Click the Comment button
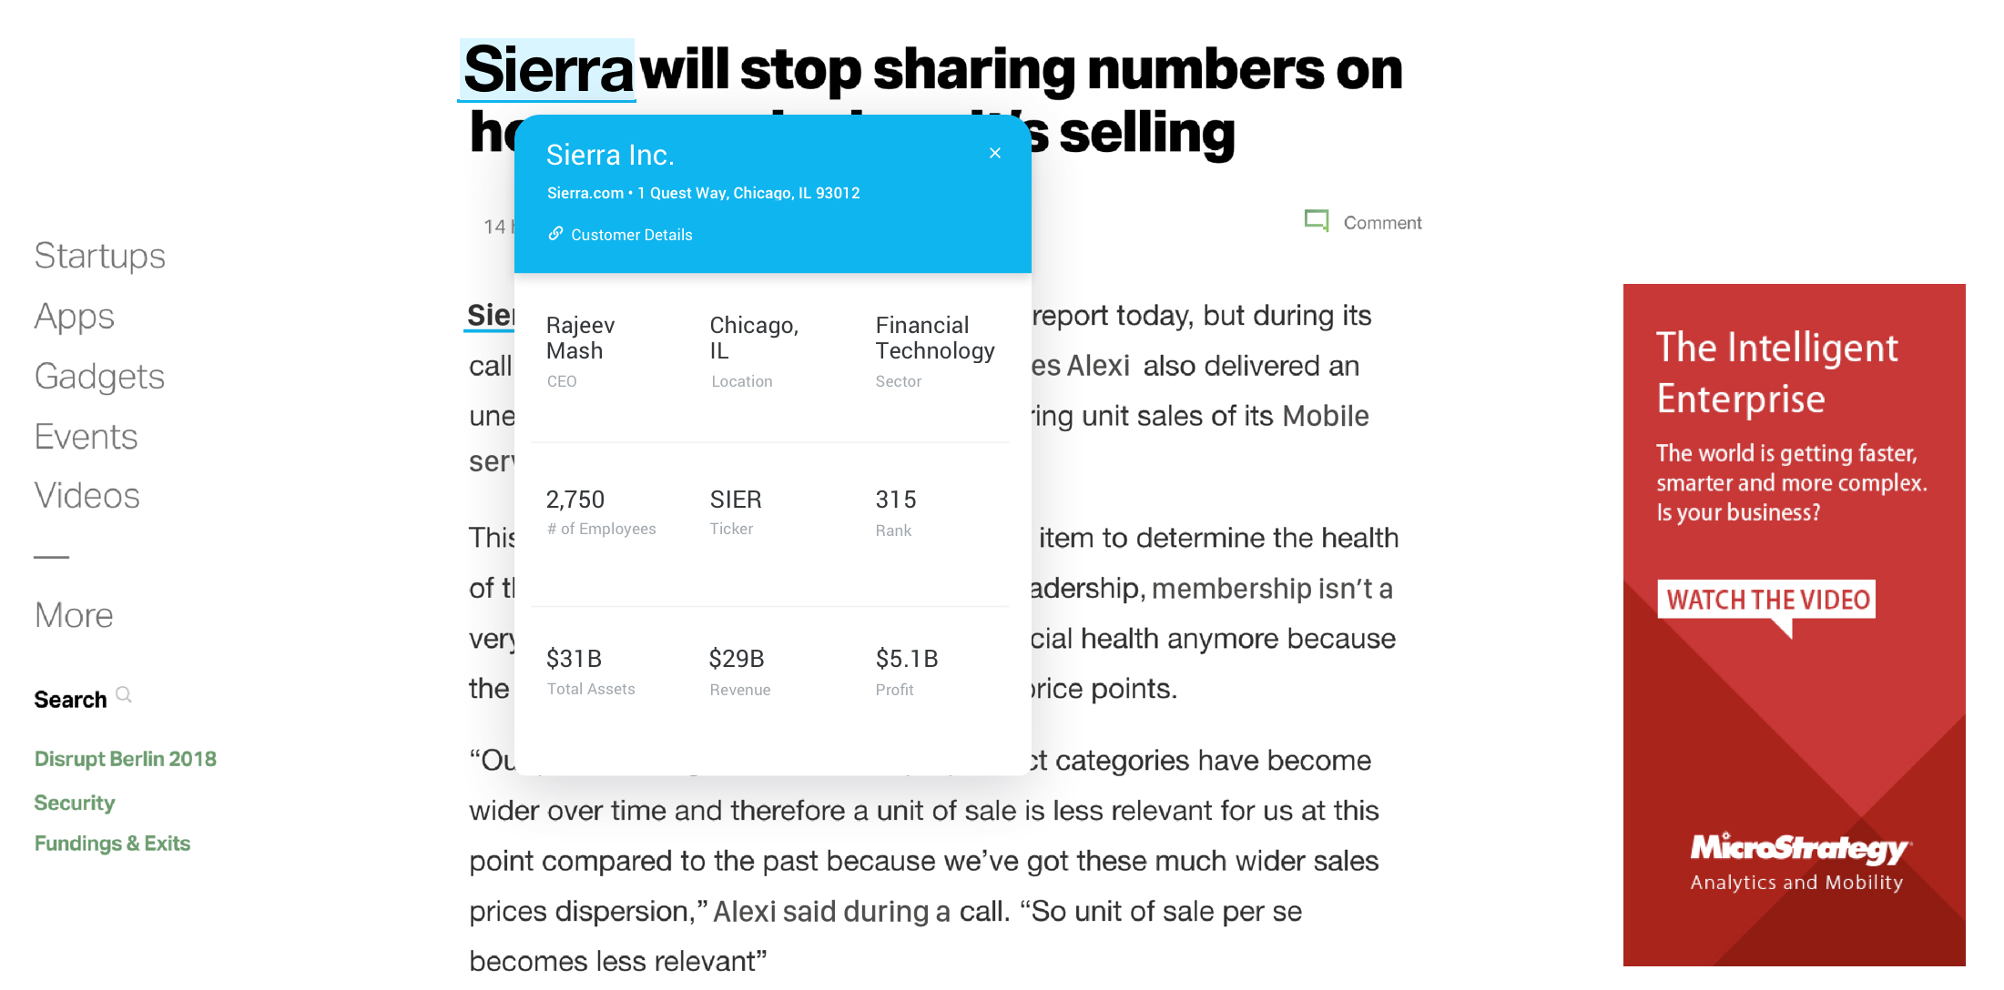This screenshot has height=990, width=2004. 1381,223
